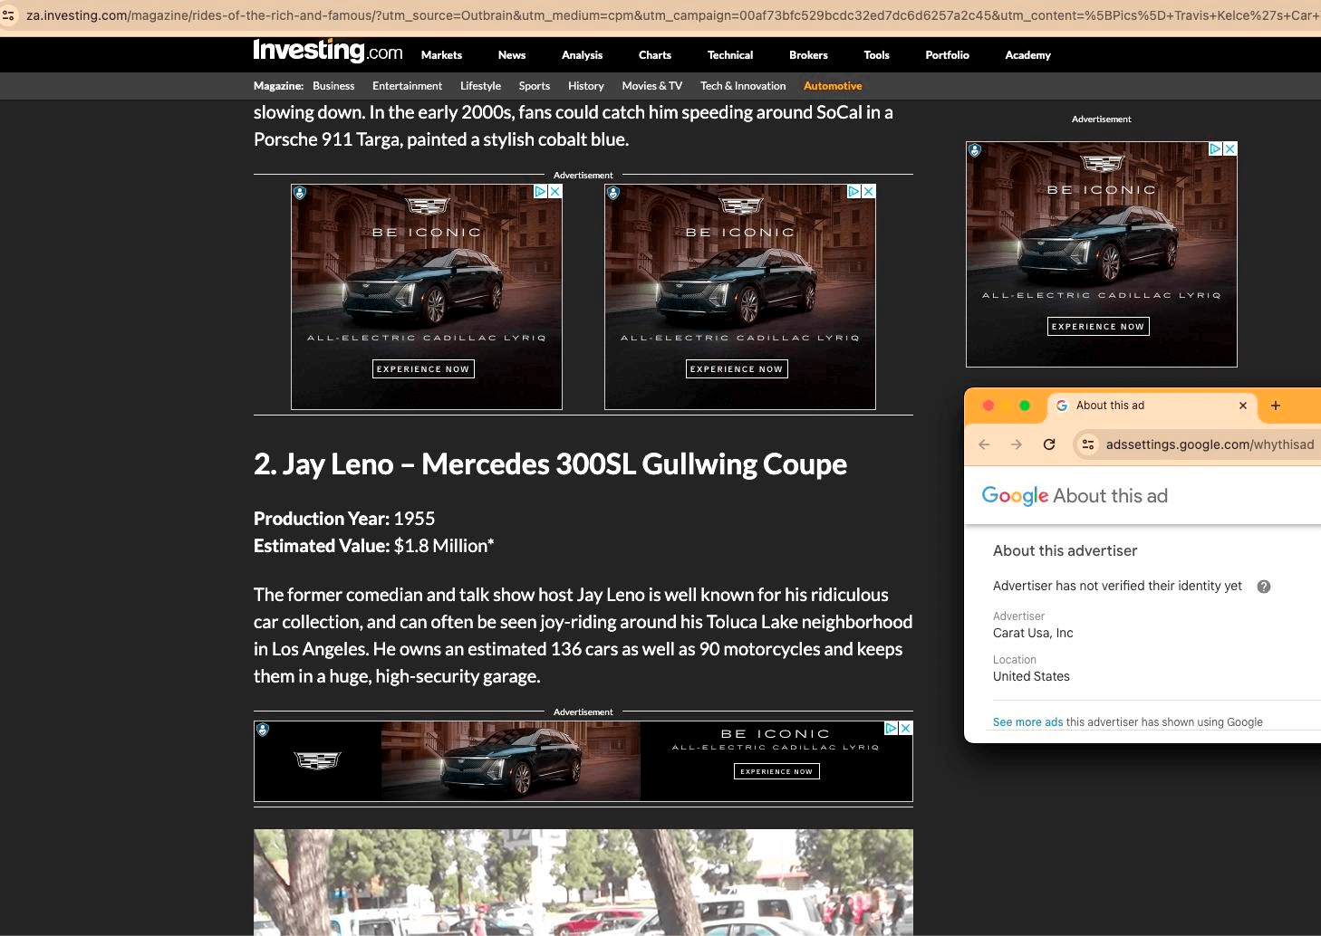The image size is (1321, 936).
Task: Select the About this ad browser tab
Action: pyautogui.click(x=1152, y=406)
